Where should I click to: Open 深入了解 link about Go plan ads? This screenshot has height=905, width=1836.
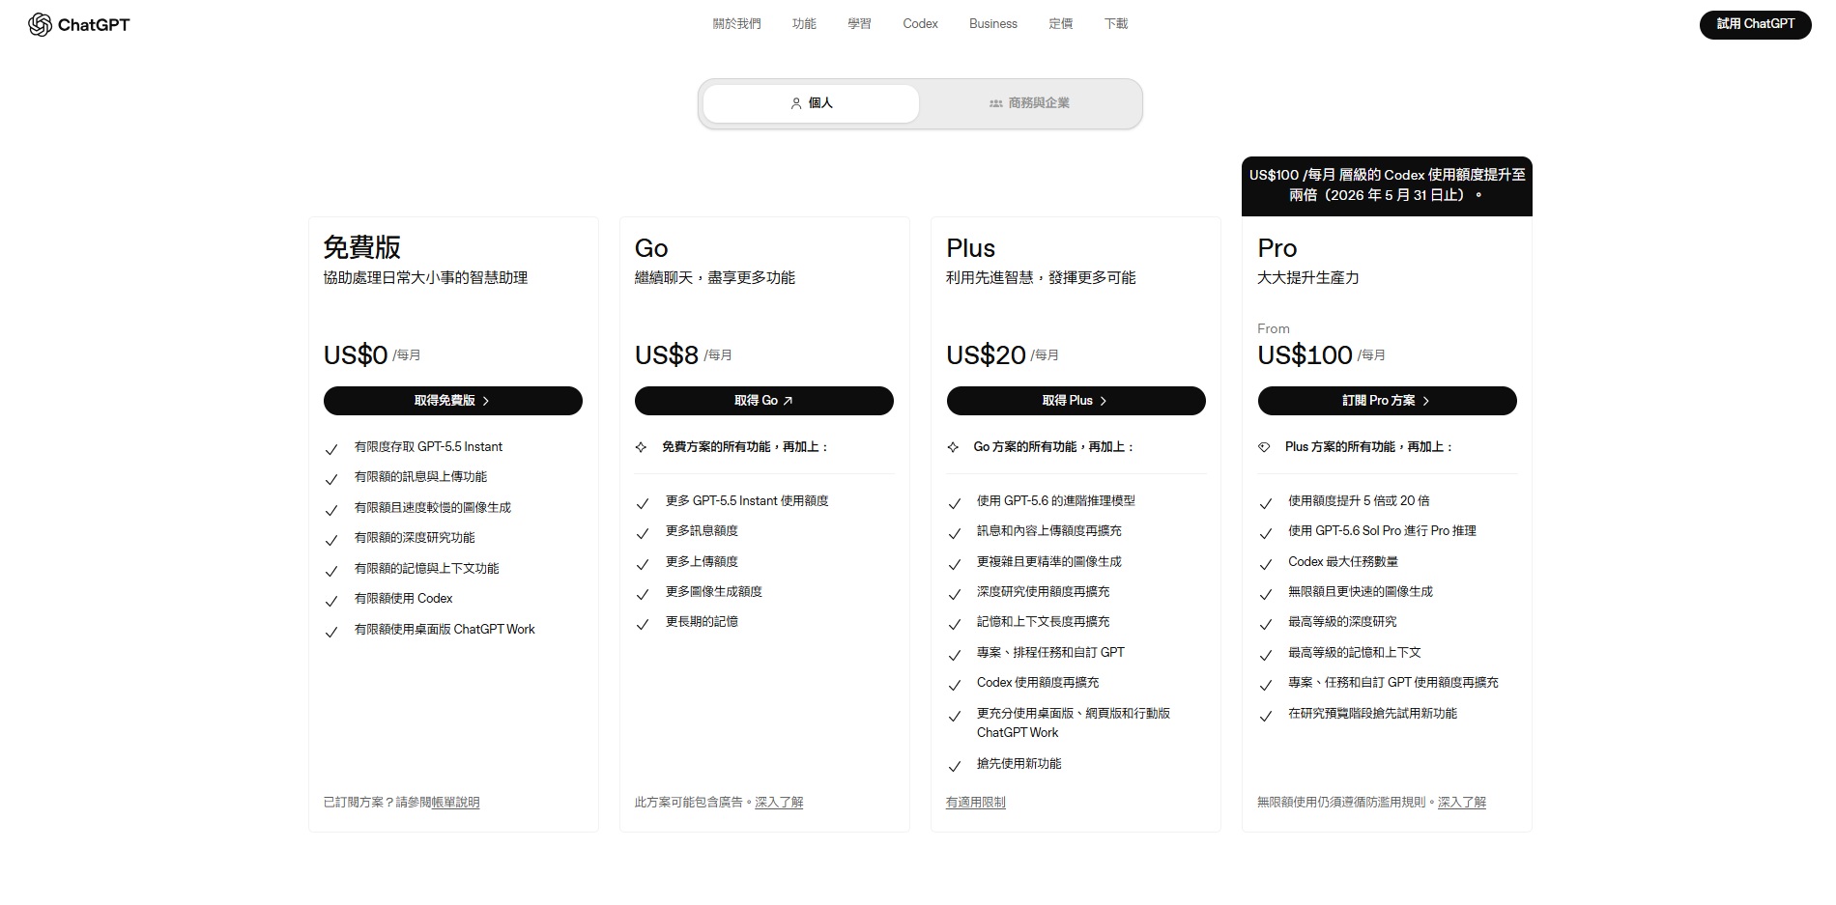pyautogui.click(x=779, y=803)
